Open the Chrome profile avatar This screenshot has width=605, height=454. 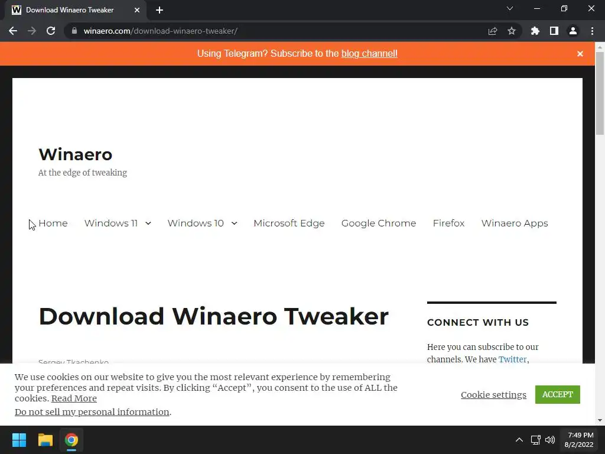(x=573, y=31)
